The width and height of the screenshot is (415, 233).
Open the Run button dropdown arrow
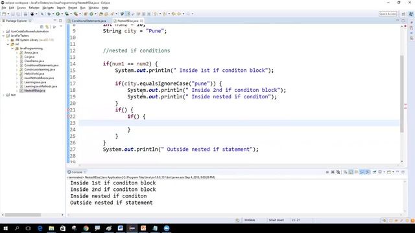[x=62, y=14]
